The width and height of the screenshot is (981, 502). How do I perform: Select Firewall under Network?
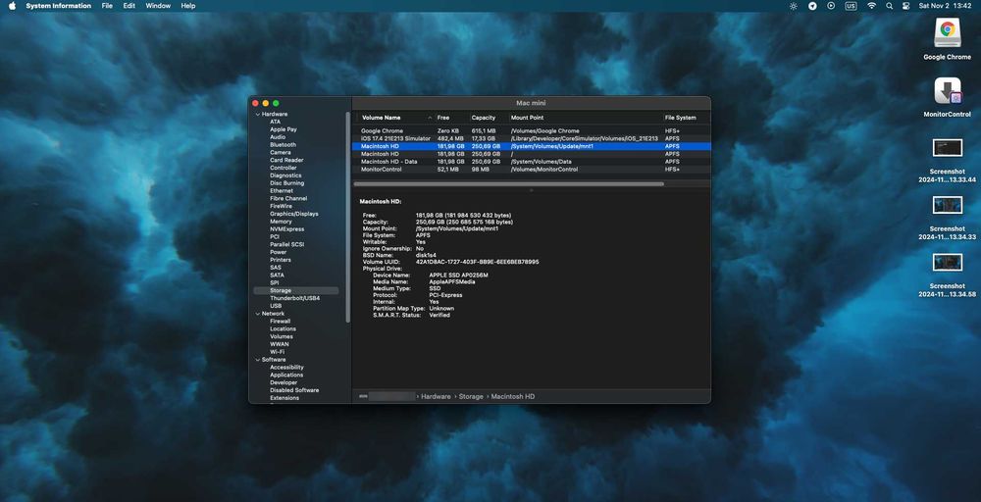pos(281,322)
